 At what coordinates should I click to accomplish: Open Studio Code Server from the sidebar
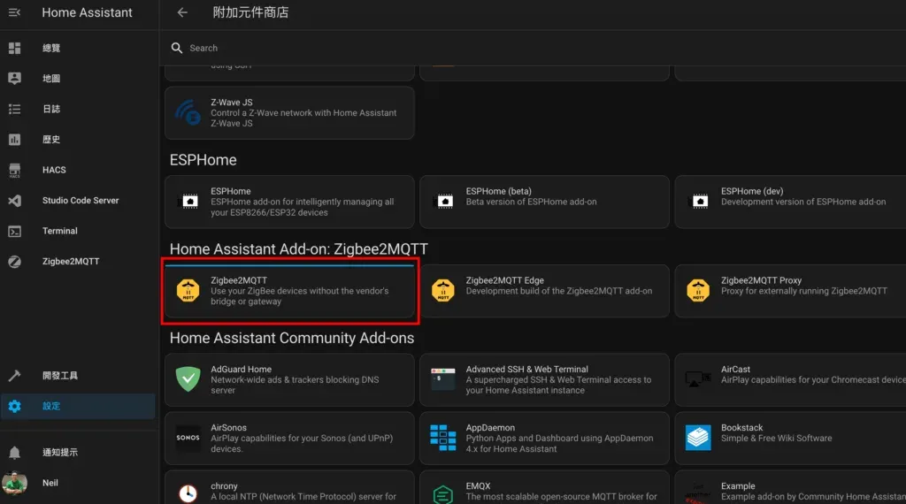point(80,201)
